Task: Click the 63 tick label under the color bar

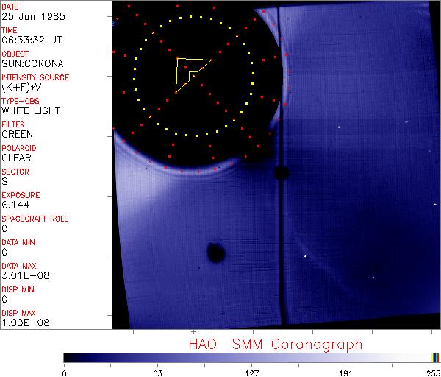Action: coord(157,372)
